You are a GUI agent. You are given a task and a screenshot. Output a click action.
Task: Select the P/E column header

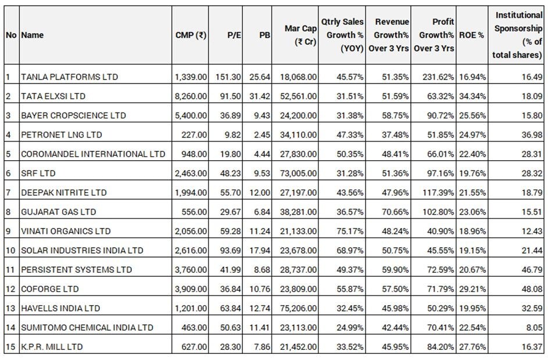click(234, 35)
